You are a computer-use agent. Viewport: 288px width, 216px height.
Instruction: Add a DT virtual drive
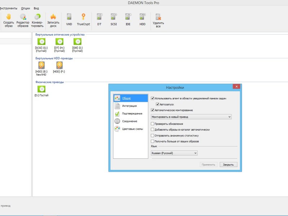click(x=99, y=19)
